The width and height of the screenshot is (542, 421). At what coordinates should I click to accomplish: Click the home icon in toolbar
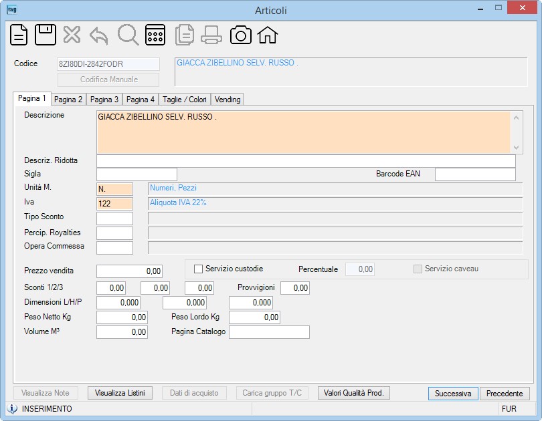268,35
